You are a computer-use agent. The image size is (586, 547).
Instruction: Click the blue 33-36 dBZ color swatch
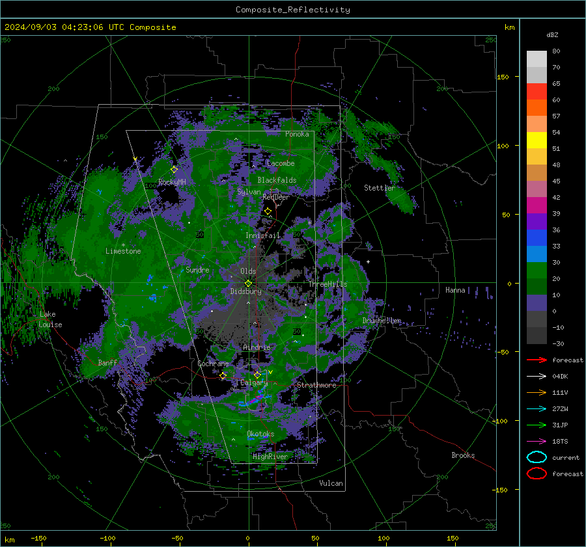pyautogui.click(x=537, y=238)
